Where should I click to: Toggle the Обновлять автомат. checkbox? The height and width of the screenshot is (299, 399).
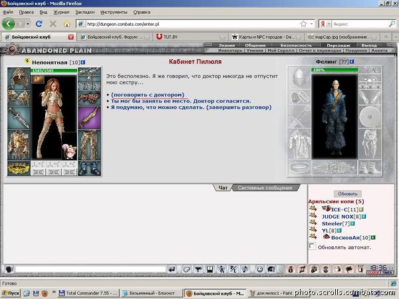coord(312,246)
